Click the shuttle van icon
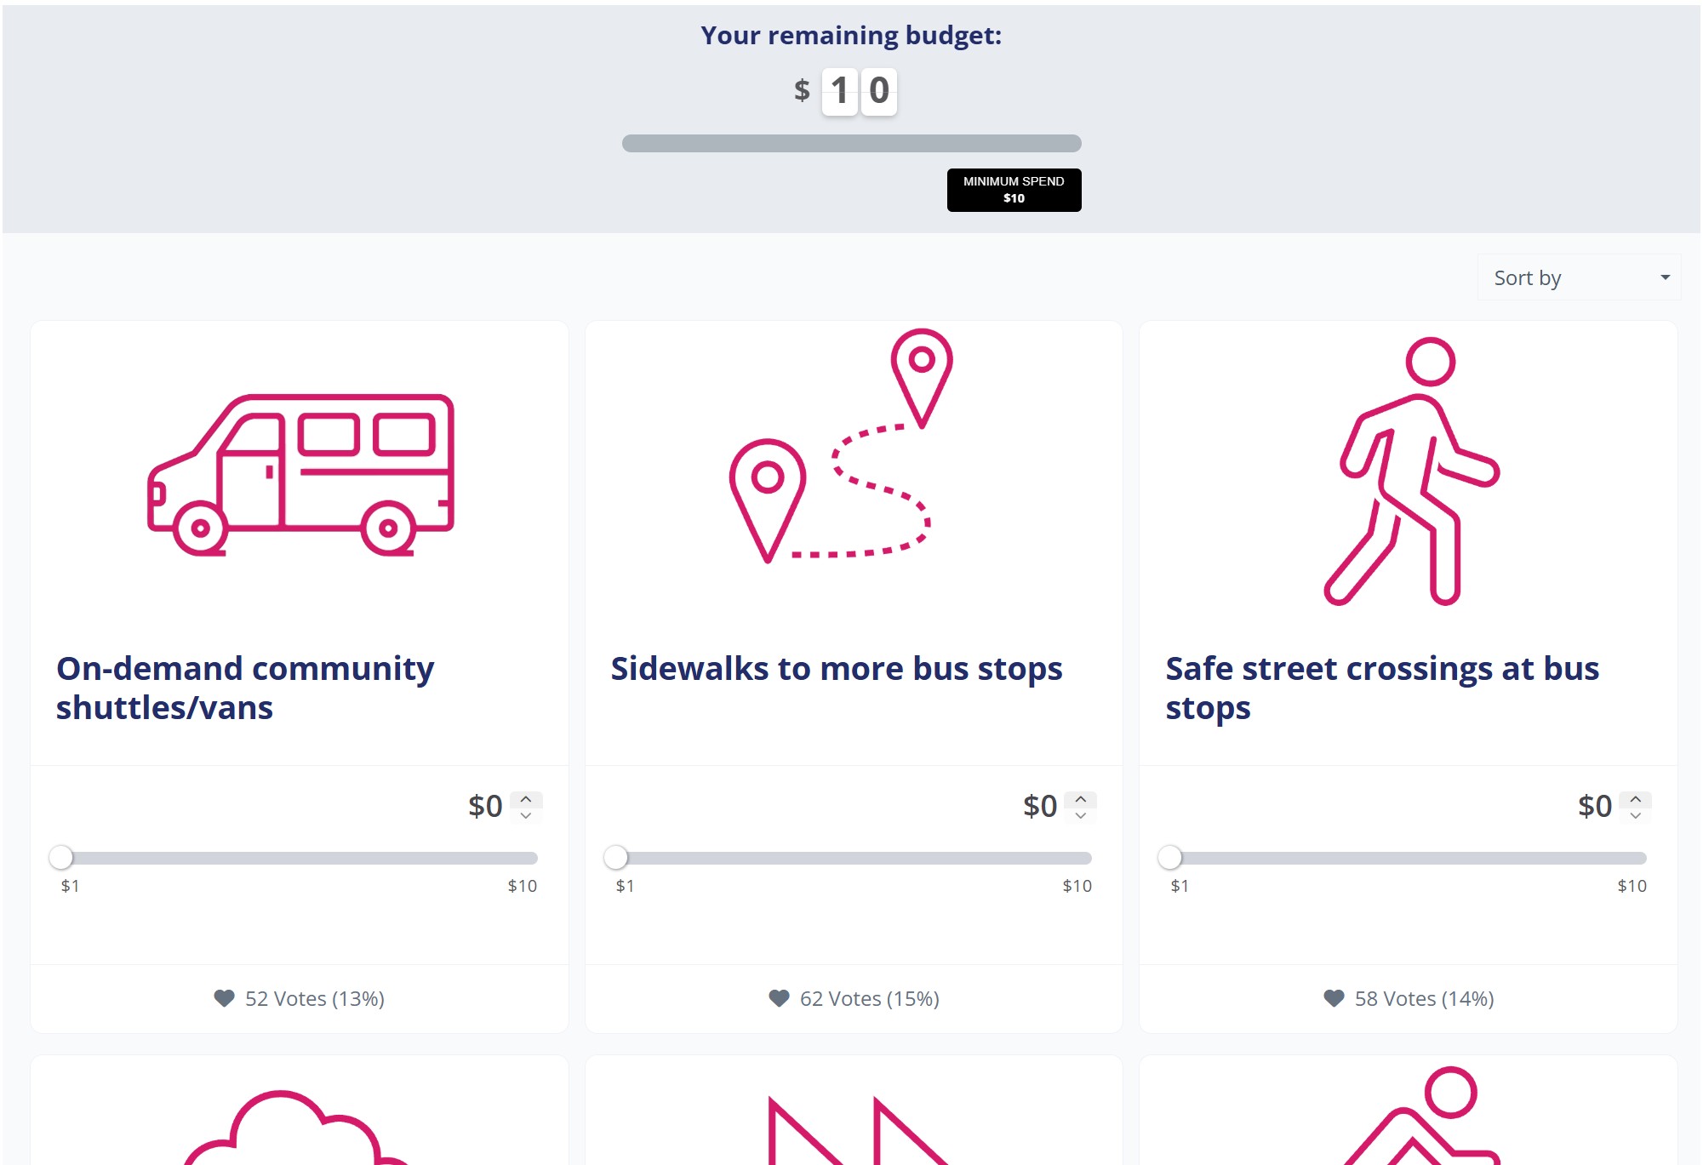The width and height of the screenshot is (1703, 1165). [300, 474]
